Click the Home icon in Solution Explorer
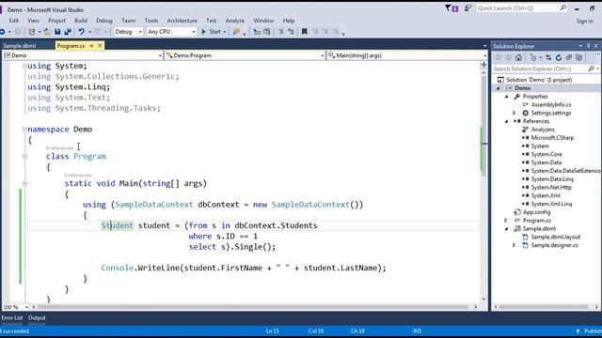The image size is (602, 338). coord(518,57)
